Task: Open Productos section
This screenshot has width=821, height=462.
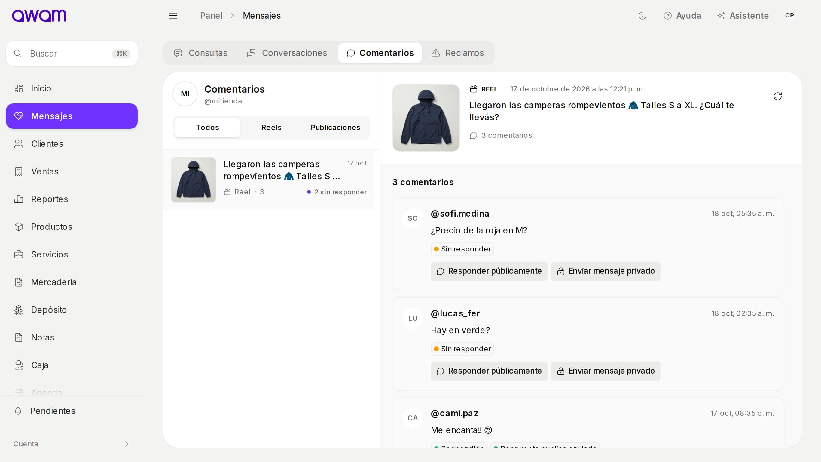Action: click(x=72, y=227)
